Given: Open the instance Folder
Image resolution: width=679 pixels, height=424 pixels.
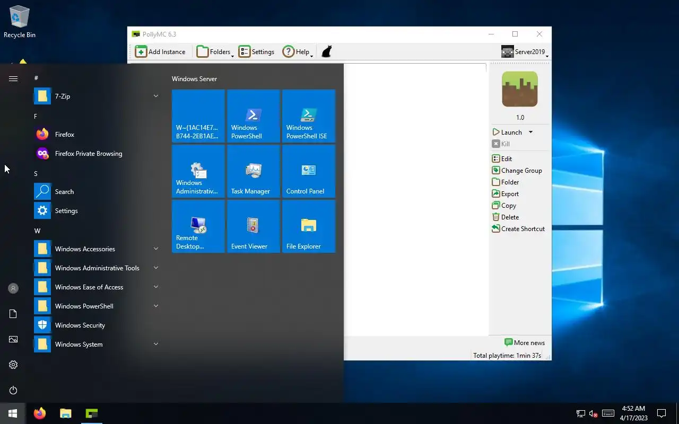Looking at the screenshot, I should pyautogui.click(x=506, y=182).
